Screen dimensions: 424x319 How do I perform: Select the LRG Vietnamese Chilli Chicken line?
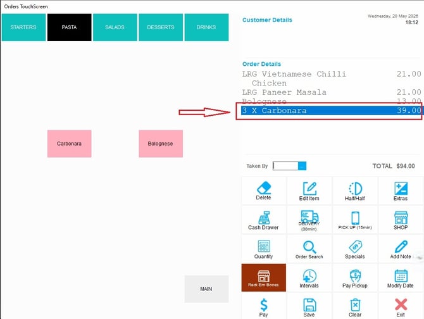[x=332, y=78]
